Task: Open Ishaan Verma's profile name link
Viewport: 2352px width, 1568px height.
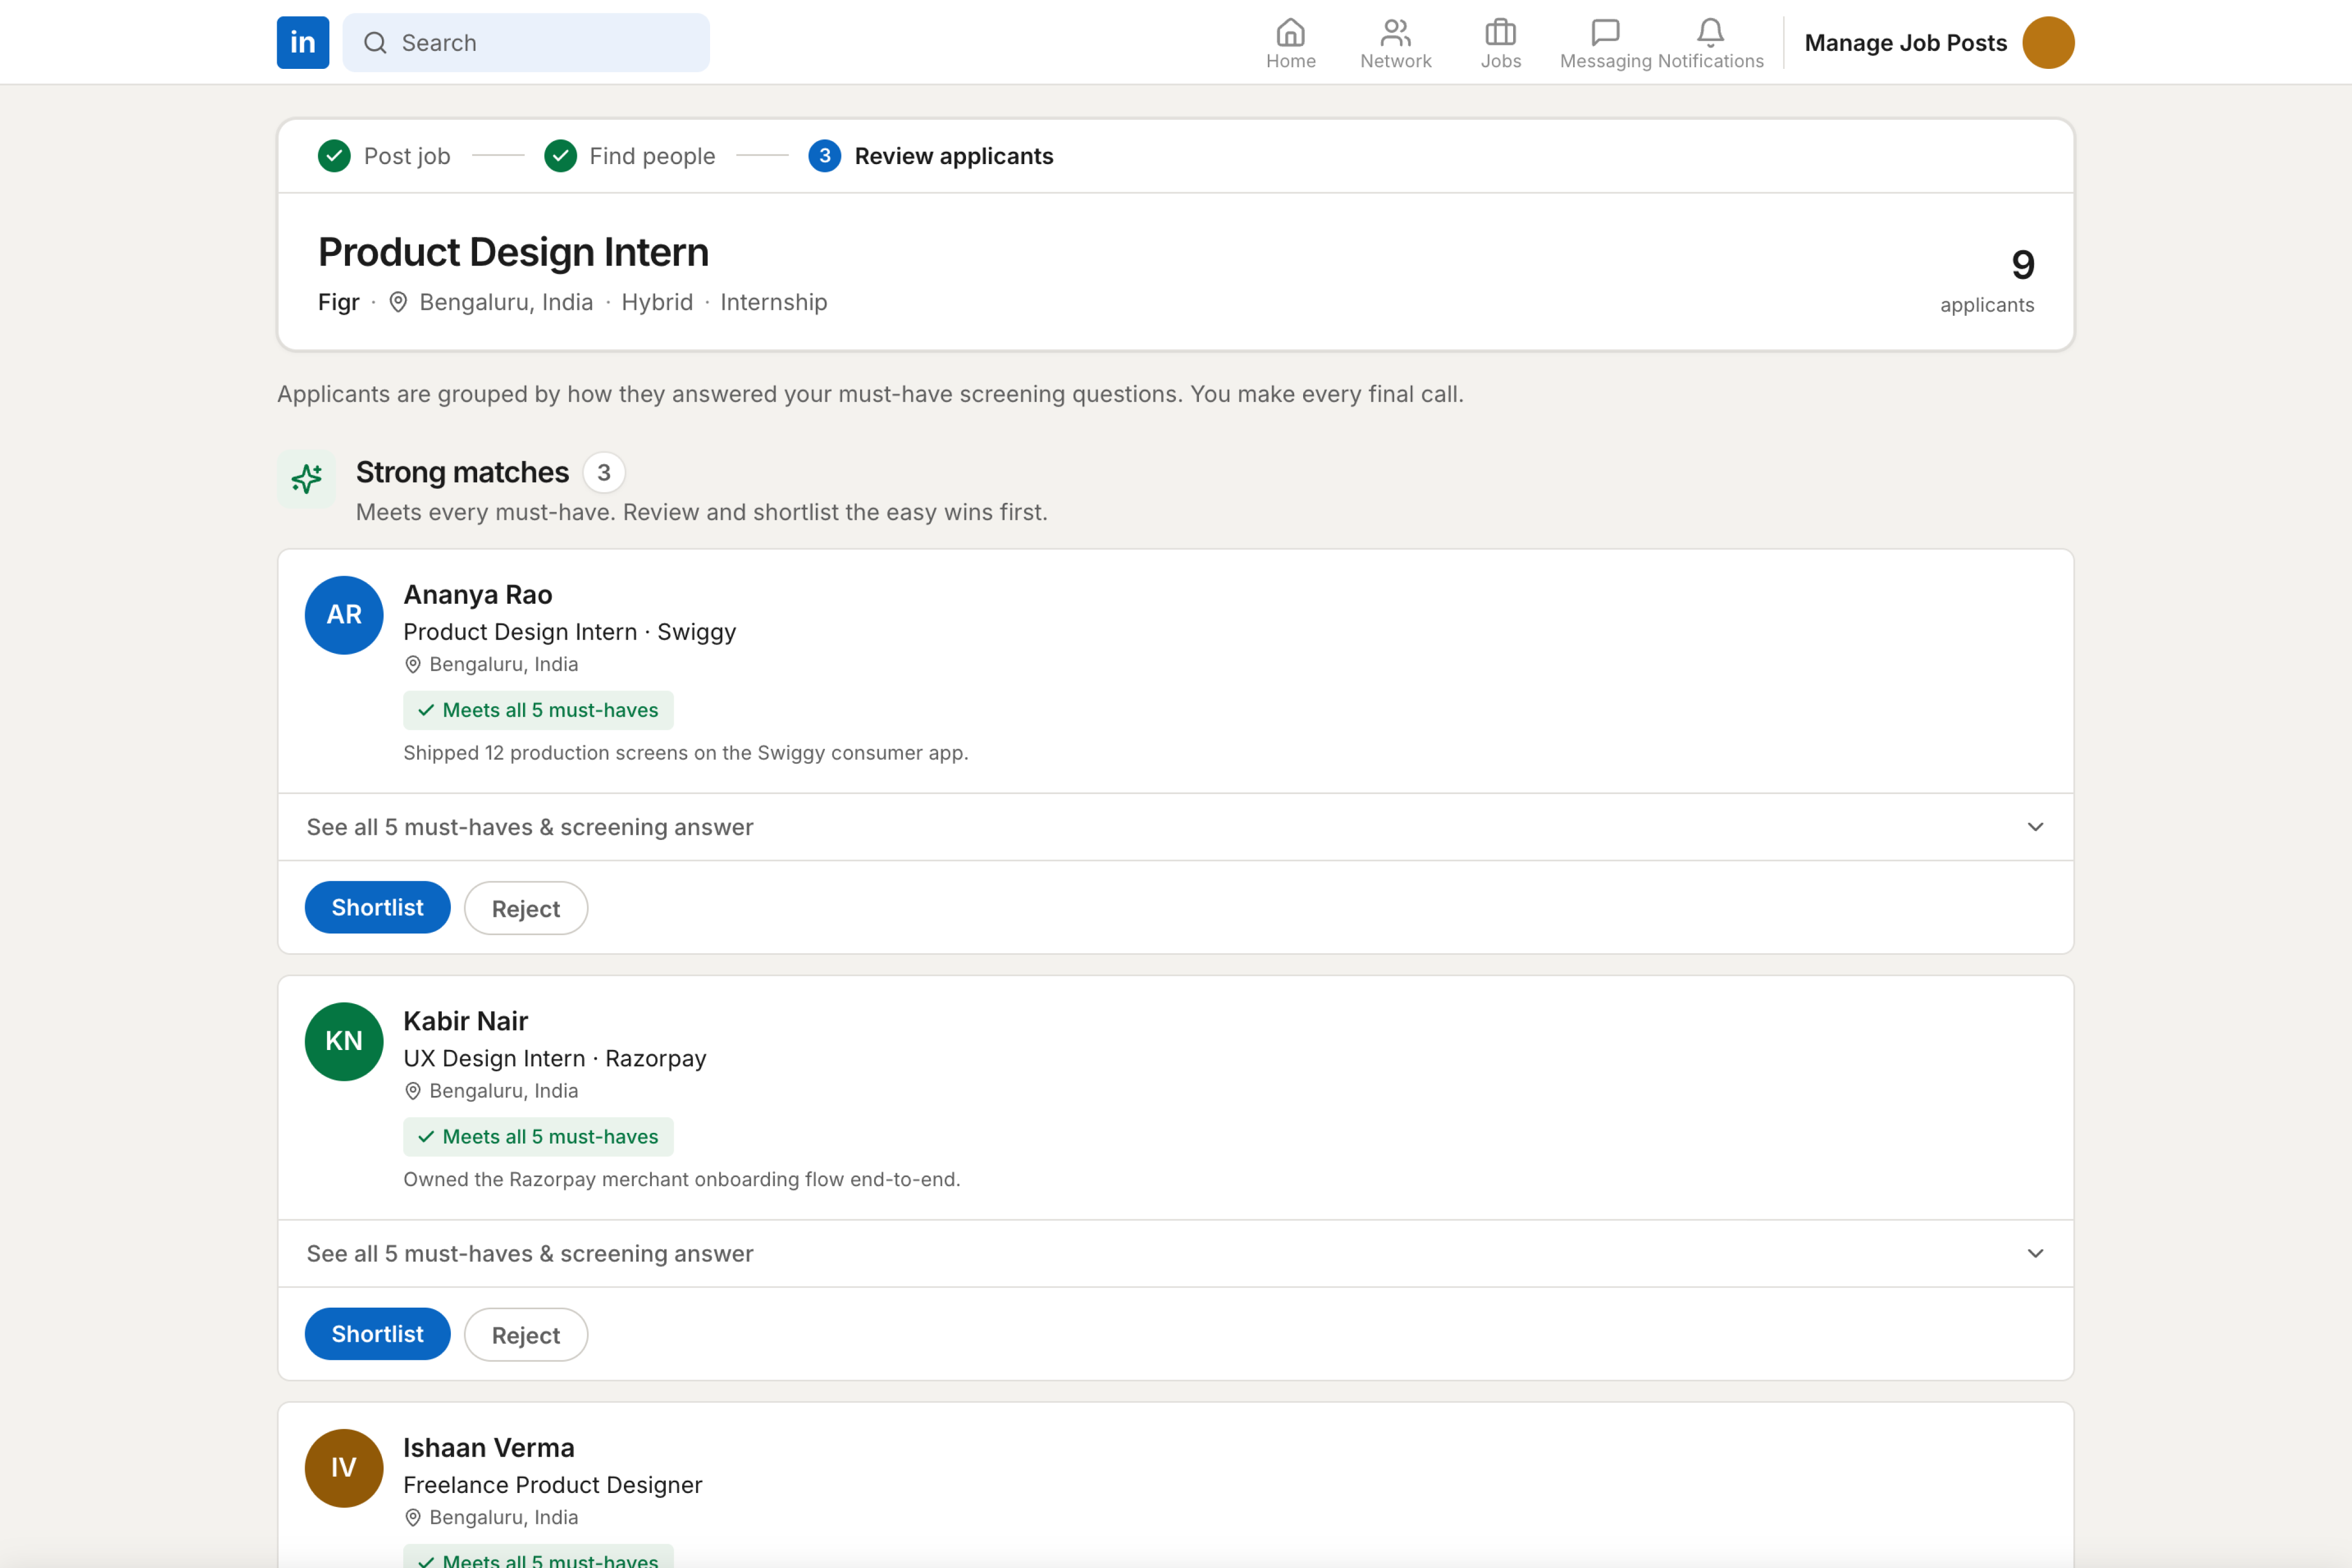Action: coord(489,1448)
